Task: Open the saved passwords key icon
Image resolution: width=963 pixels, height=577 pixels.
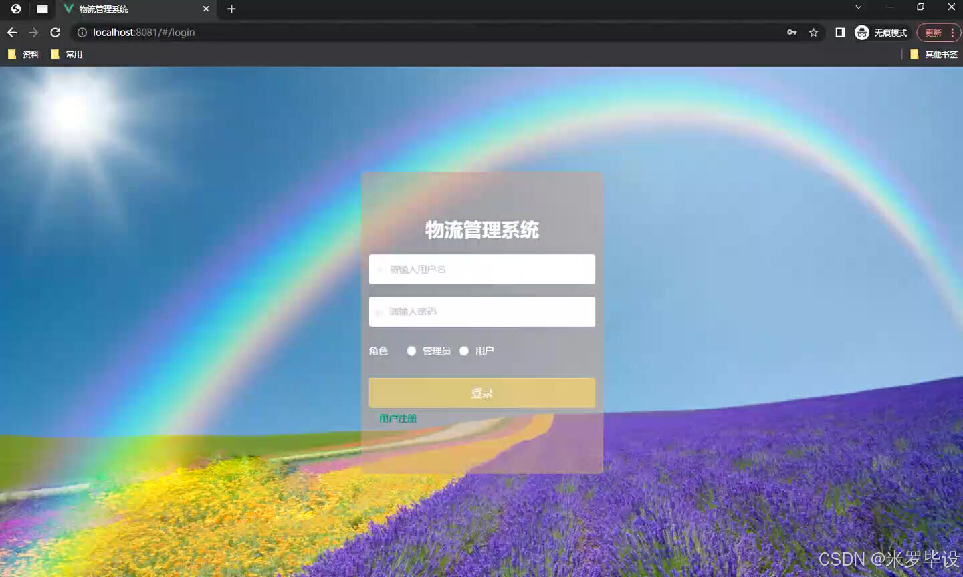Action: click(792, 32)
